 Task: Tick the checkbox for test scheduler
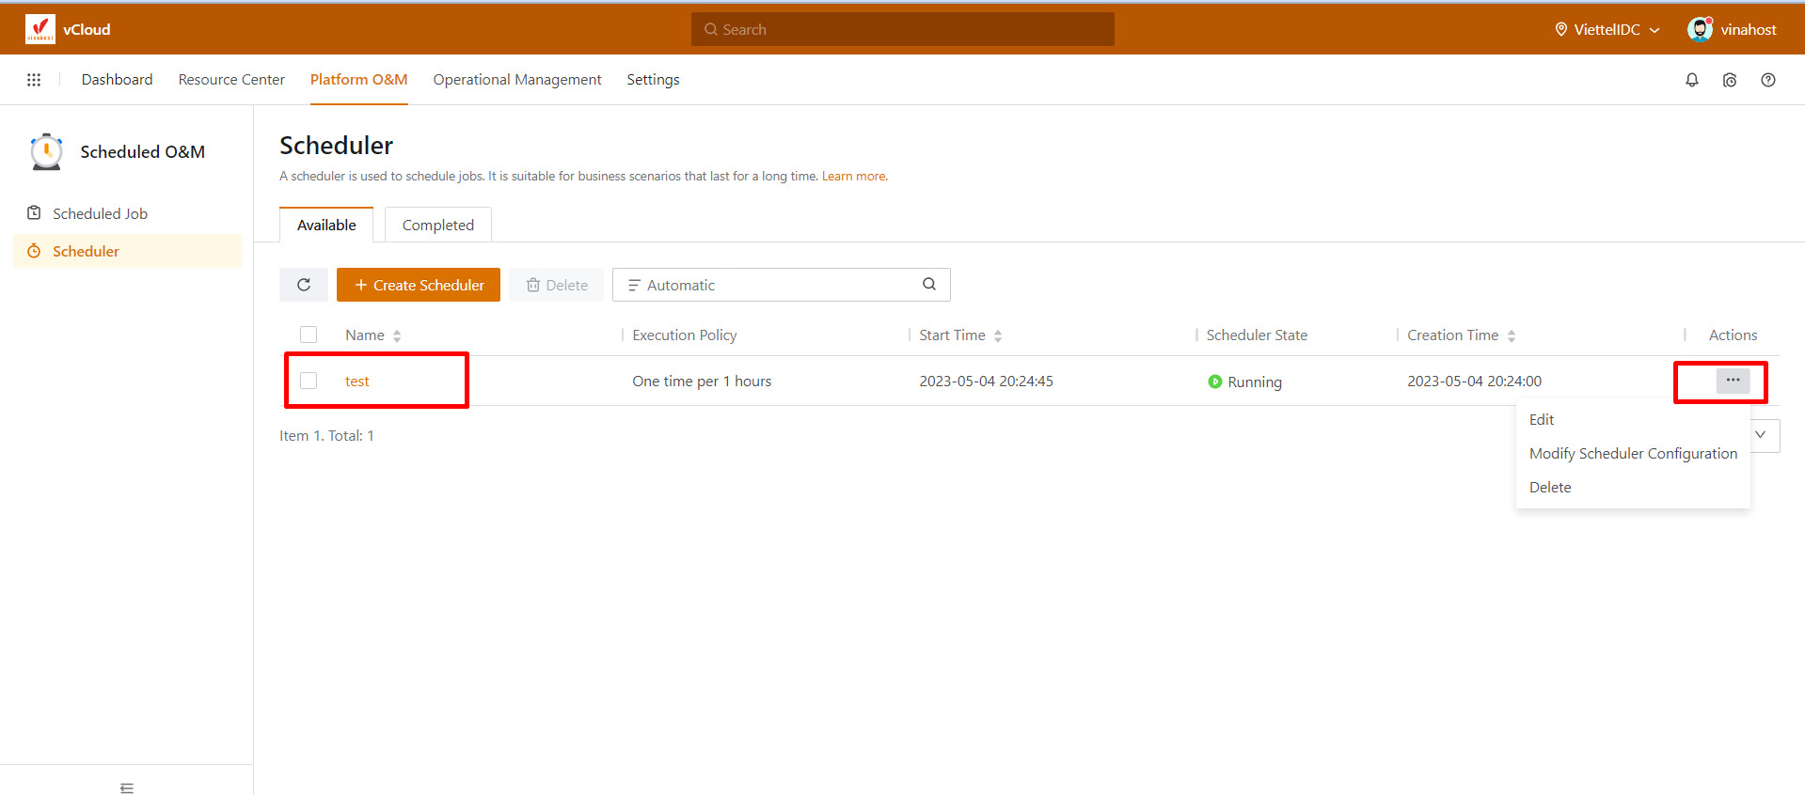click(309, 381)
